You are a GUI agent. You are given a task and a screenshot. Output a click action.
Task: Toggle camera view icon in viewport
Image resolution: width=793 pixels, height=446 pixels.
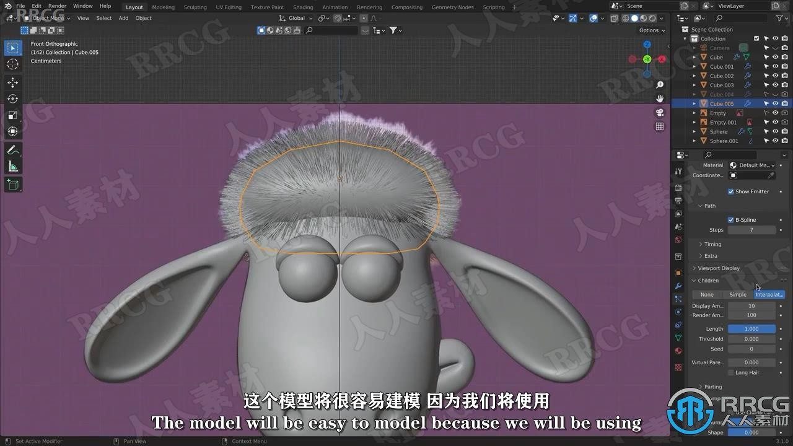click(x=660, y=112)
